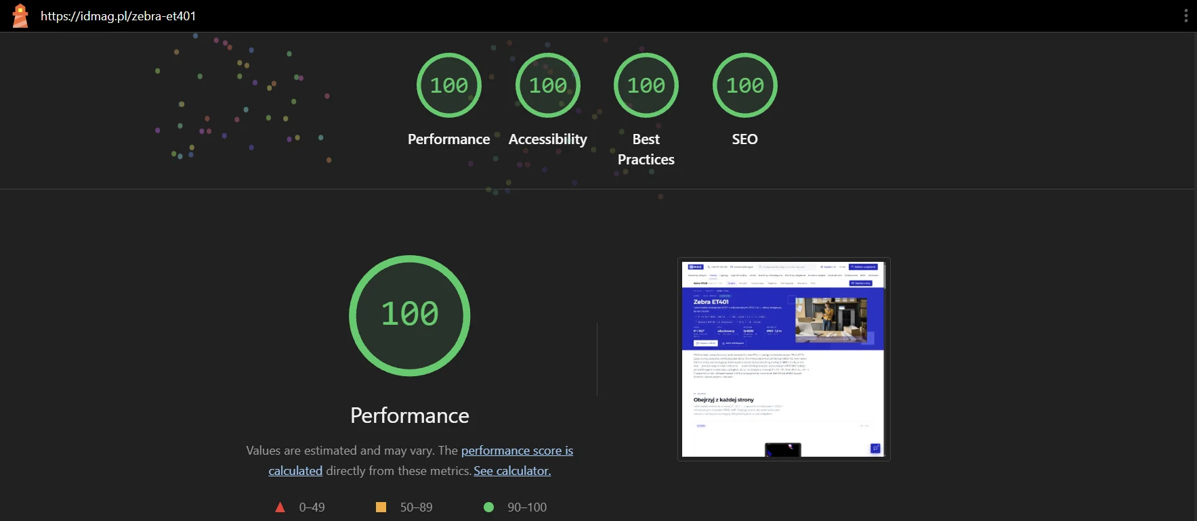Click the red triangle 0–49 legend icon
This screenshot has height=521, width=1197.
[x=280, y=507]
